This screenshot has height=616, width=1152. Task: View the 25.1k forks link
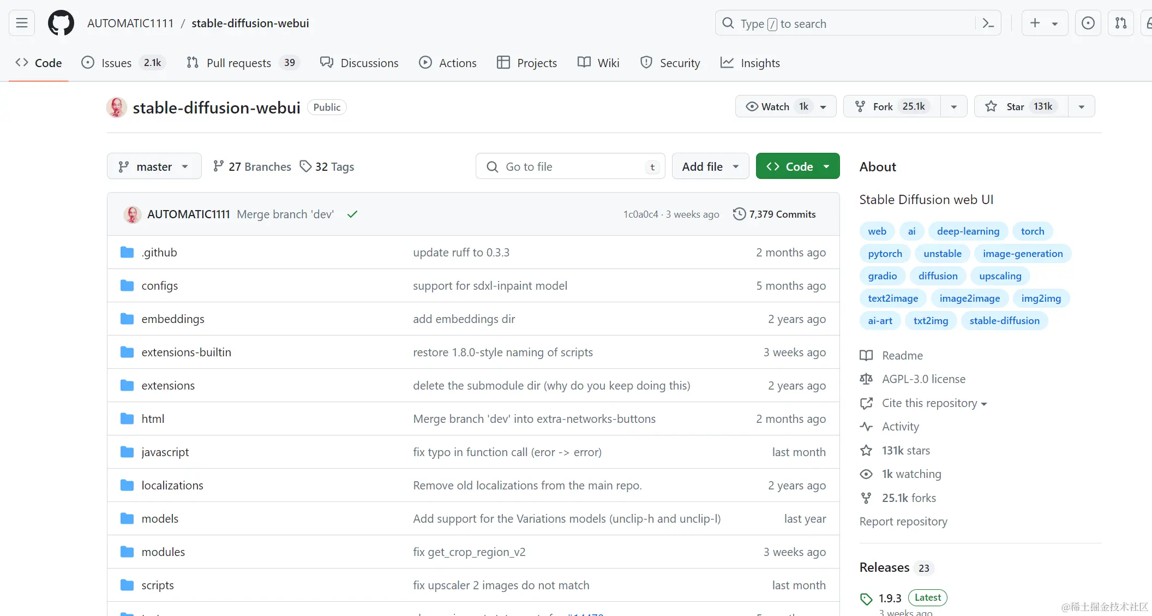898,498
